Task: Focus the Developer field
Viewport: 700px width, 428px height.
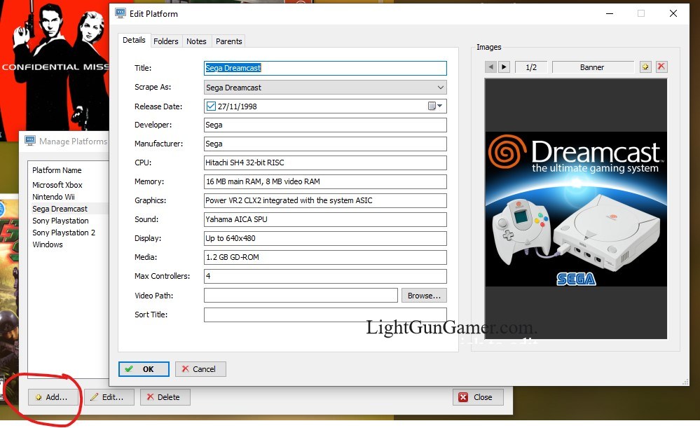Action: coord(325,125)
